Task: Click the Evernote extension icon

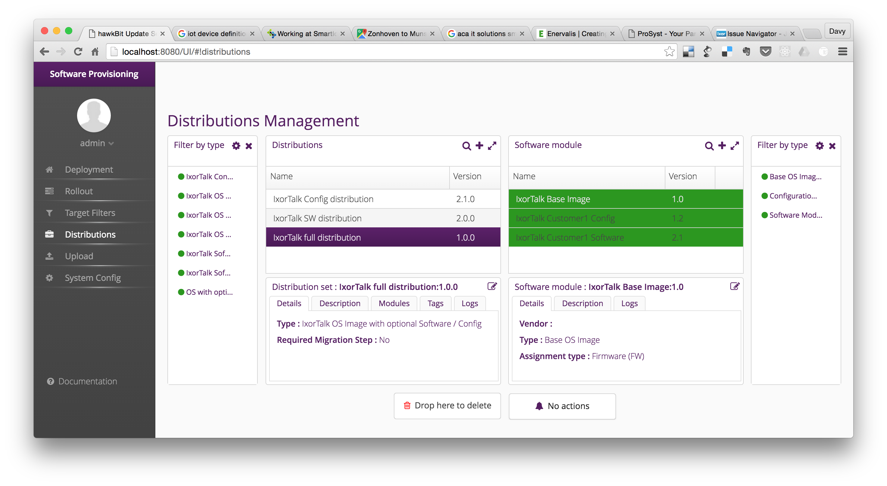Action: pos(746,52)
